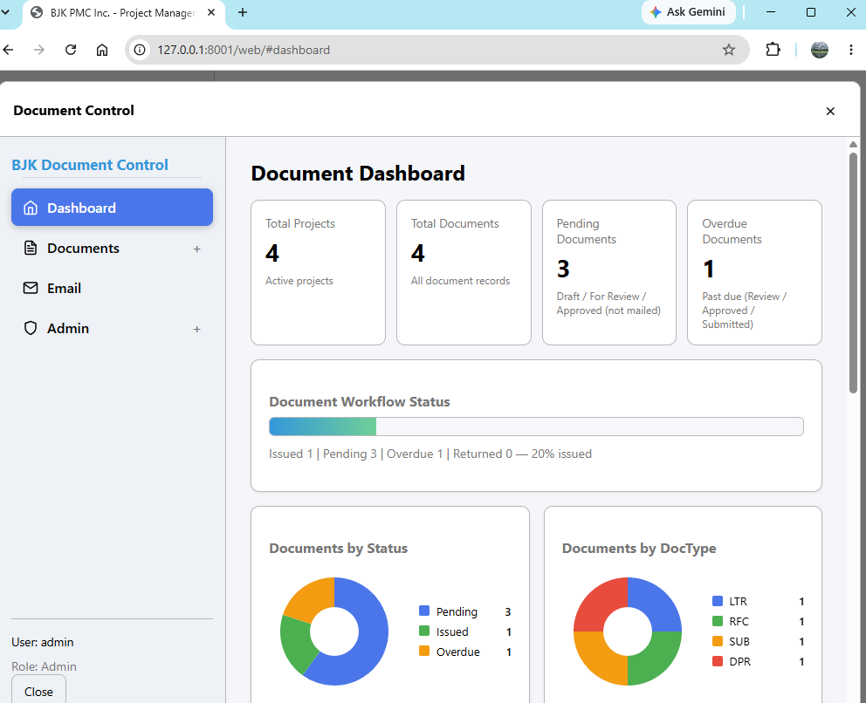Click the scrollbar up arrow

click(853, 144)
